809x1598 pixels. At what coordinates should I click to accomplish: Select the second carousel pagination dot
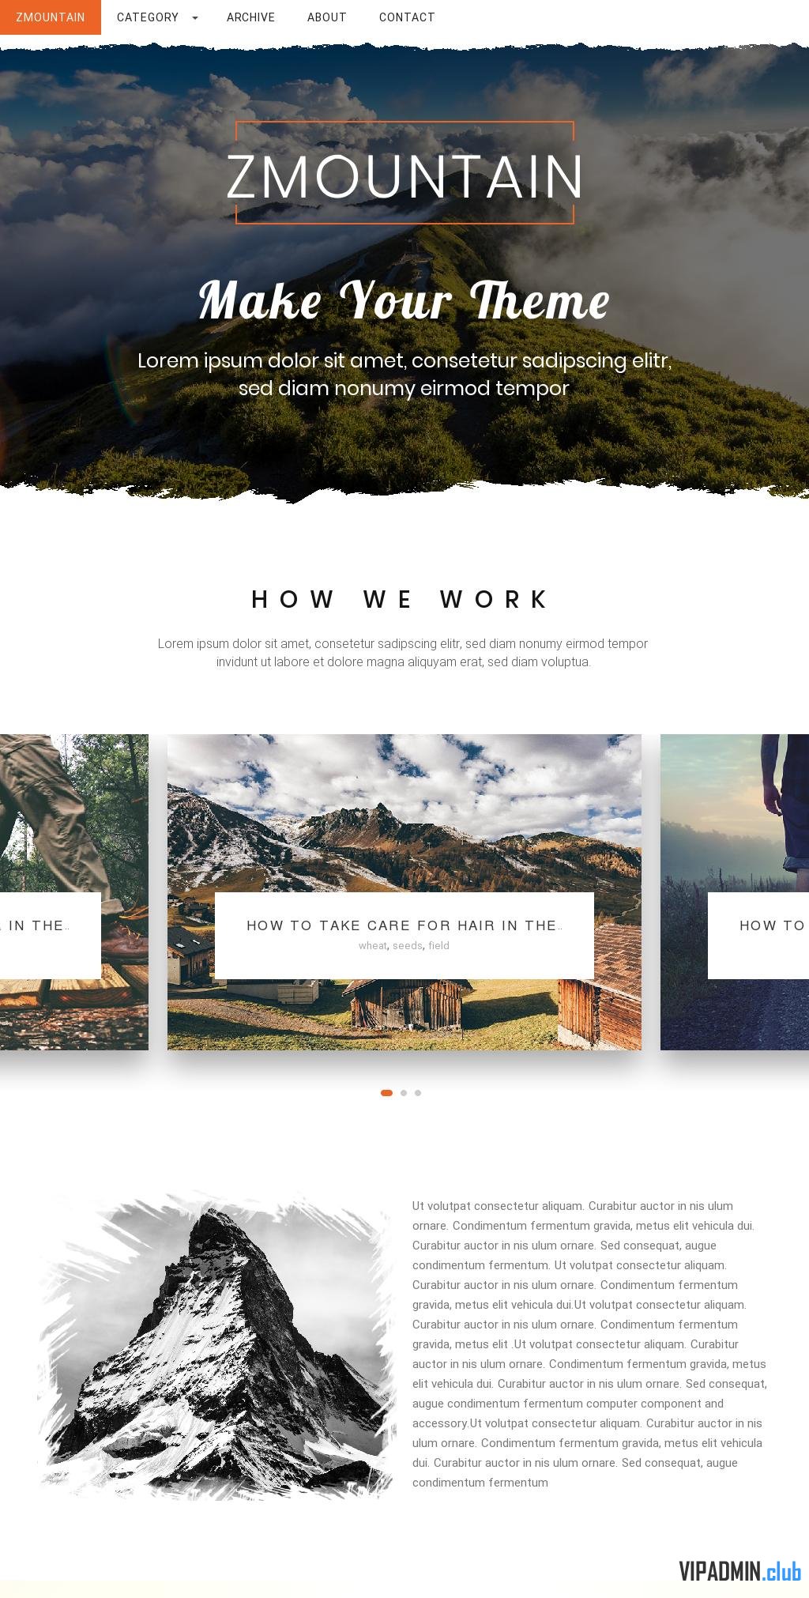[x=404, y=1093]
